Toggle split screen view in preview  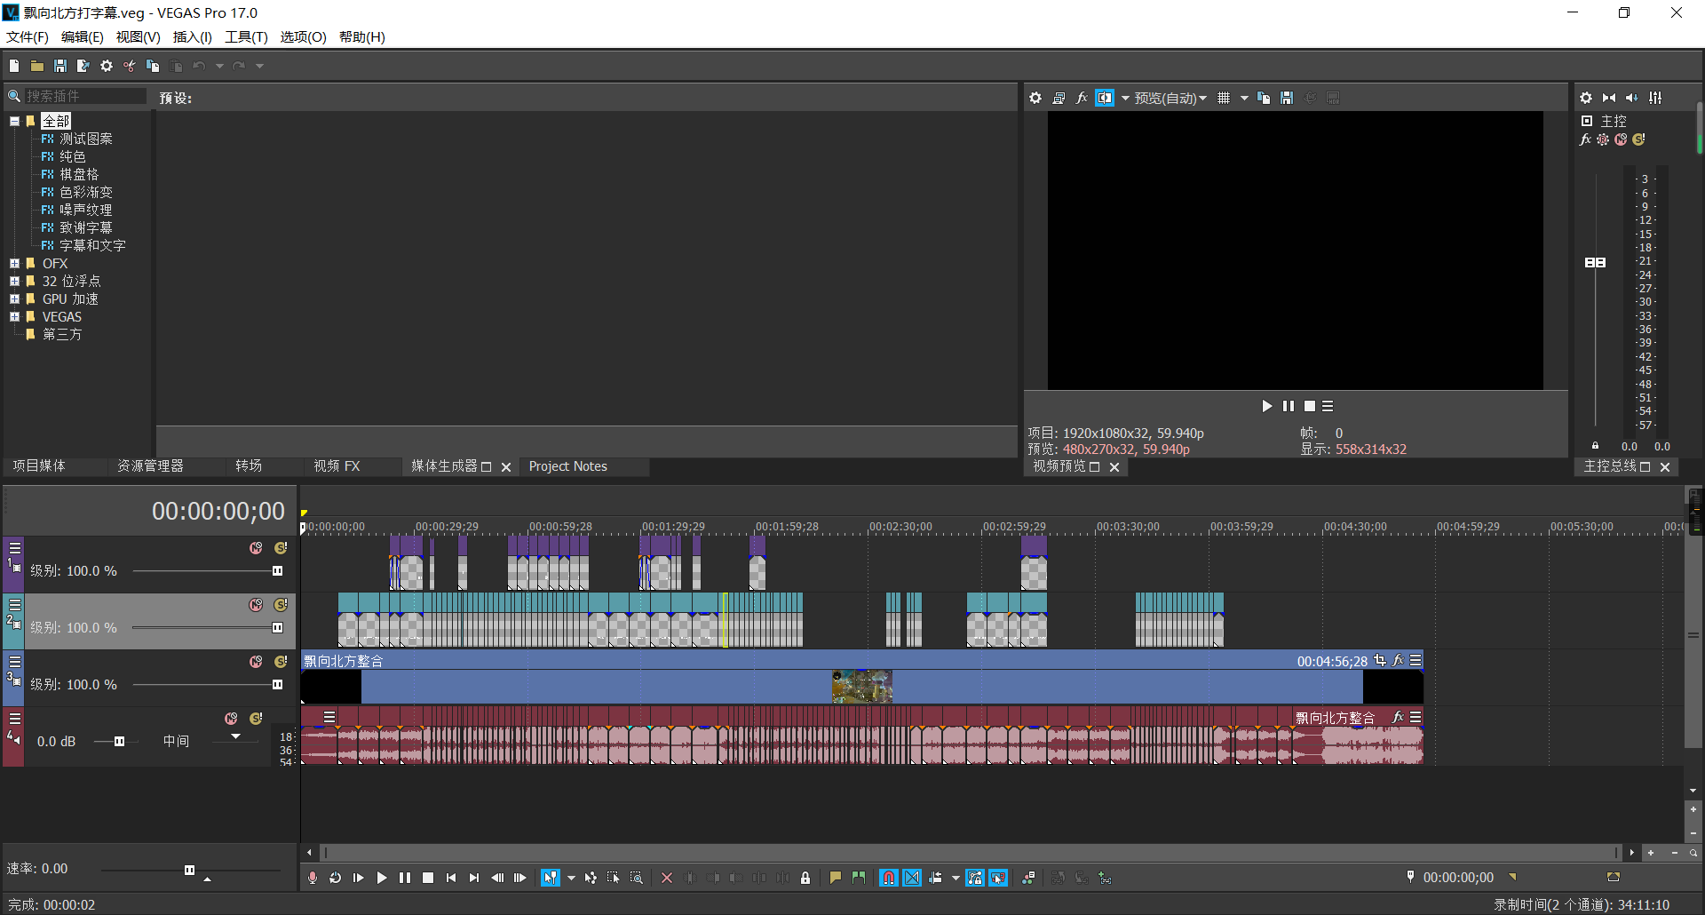point(1105,98)
